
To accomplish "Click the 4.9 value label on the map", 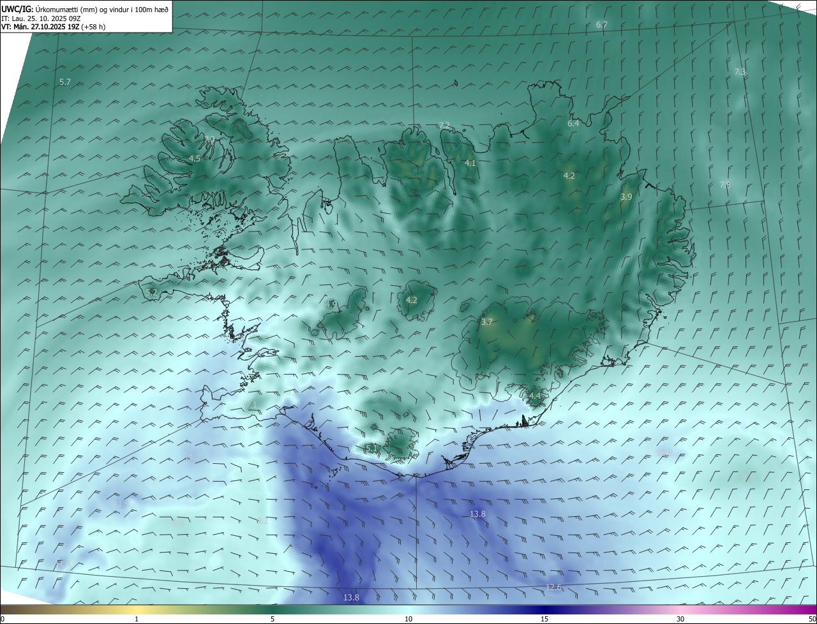I will 331,304.
